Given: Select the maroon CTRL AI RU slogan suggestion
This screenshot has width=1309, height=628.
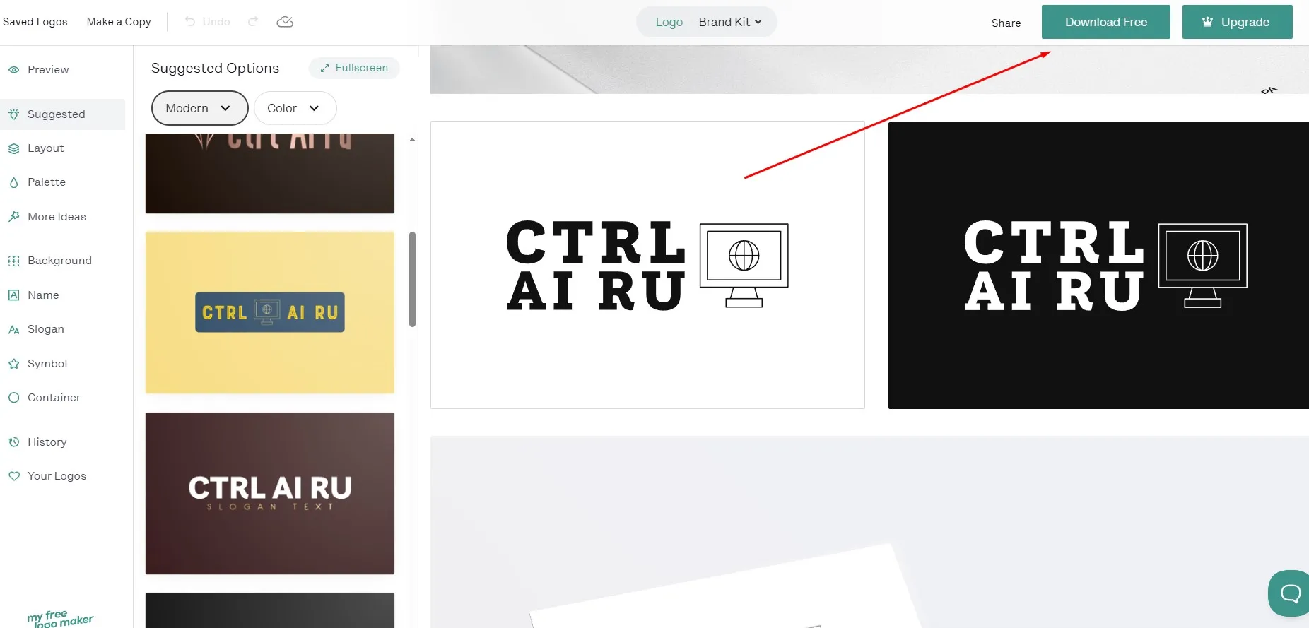Looking at the screenshot, I should click(270, 493).
